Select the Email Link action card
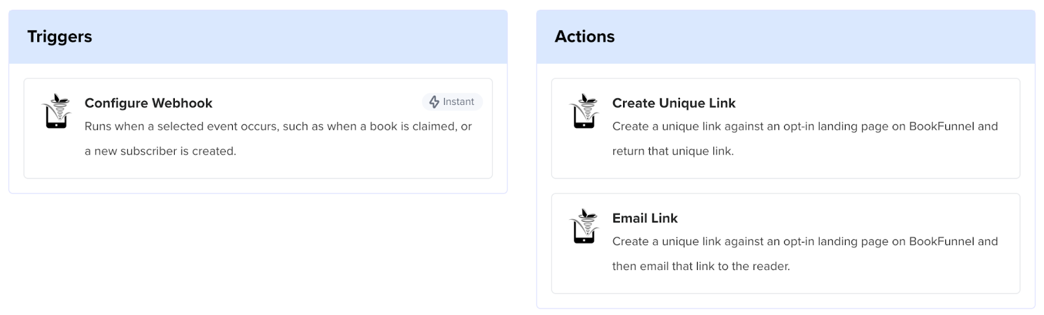Screen dimensions: 1044x315 tap(786, 243)
